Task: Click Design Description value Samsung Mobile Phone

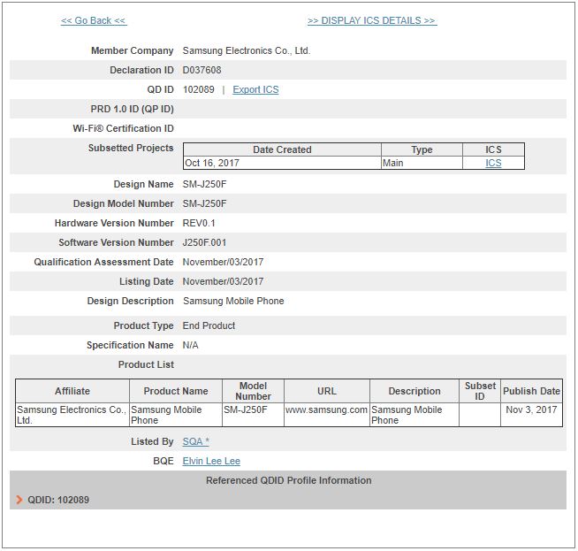Action: tap(233, 301)
